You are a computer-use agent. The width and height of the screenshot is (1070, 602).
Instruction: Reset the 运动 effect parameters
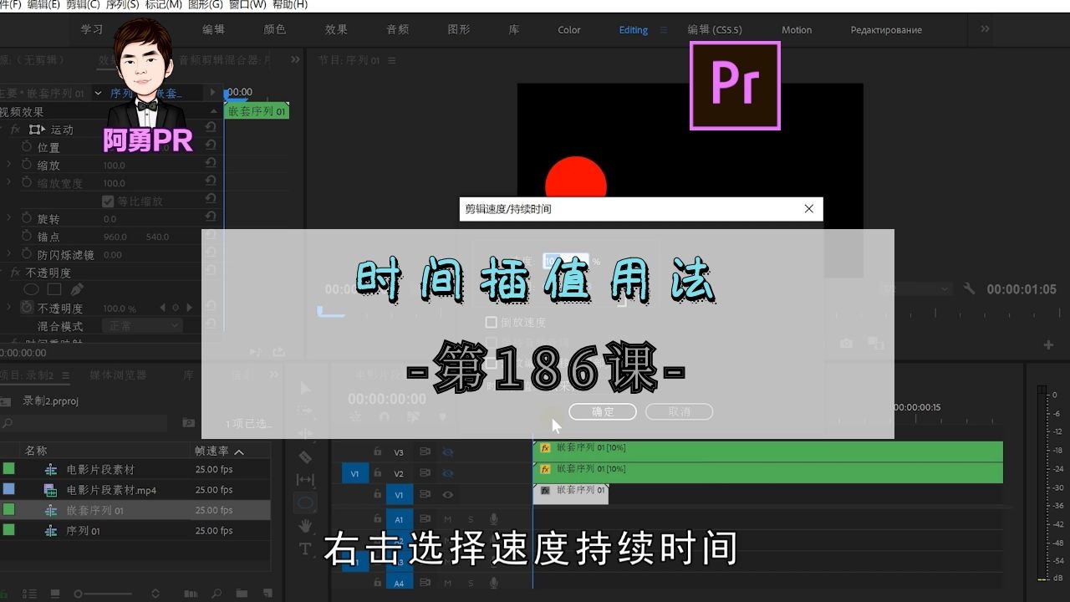coord(211,128)
